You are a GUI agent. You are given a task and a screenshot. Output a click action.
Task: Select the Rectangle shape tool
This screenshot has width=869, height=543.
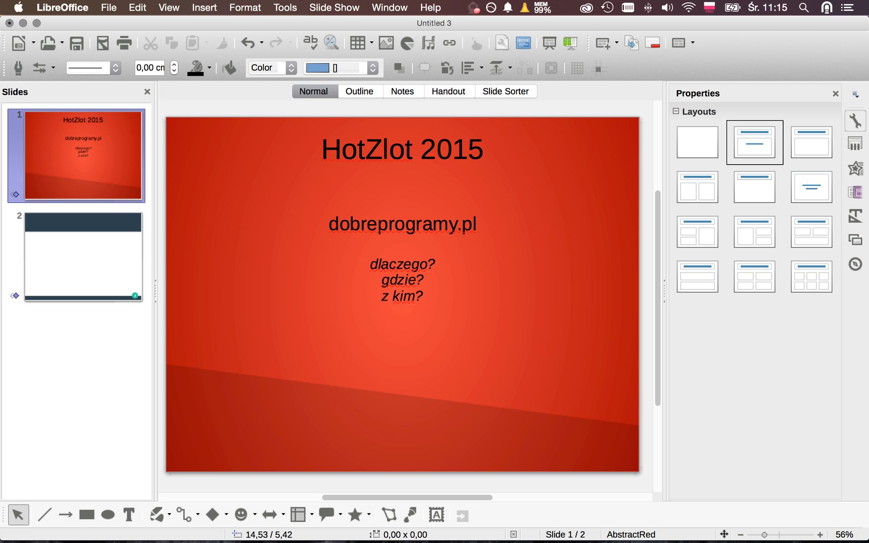click(87, 515)
